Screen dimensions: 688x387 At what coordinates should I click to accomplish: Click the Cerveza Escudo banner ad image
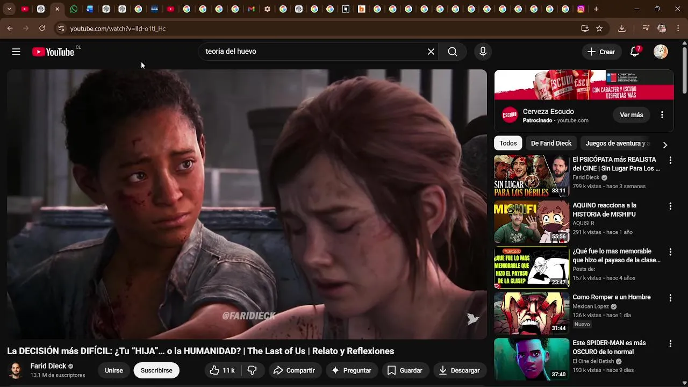tap(584, 85)
